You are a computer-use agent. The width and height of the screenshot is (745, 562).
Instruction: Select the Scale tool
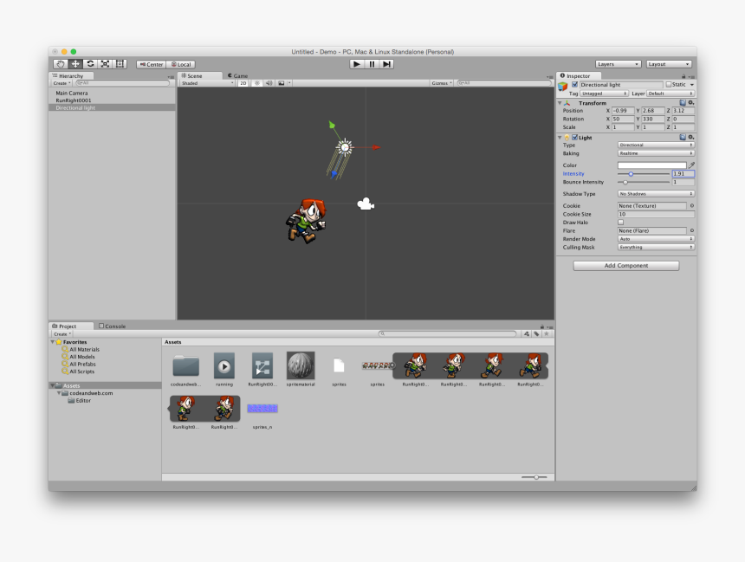105,63
